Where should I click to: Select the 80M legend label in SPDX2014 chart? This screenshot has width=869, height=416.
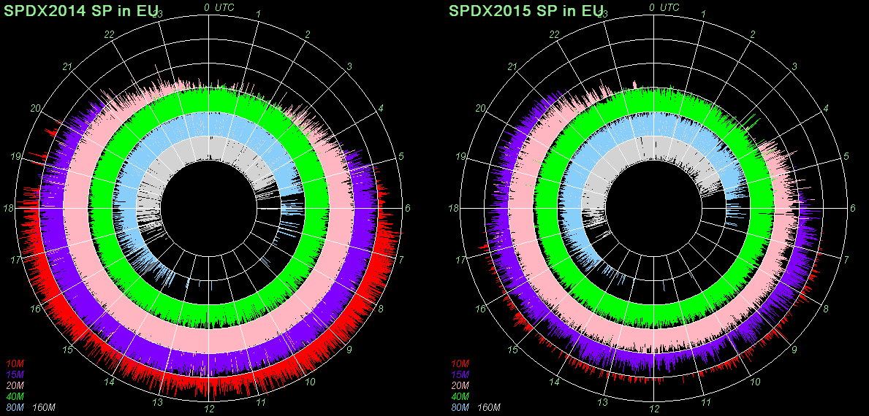(x=15, y=407)
